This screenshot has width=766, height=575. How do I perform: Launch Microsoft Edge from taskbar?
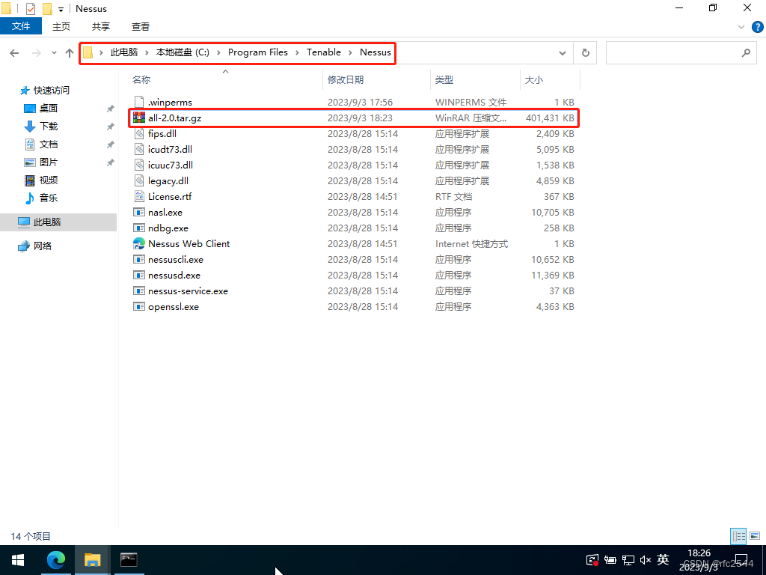point(55,560)
